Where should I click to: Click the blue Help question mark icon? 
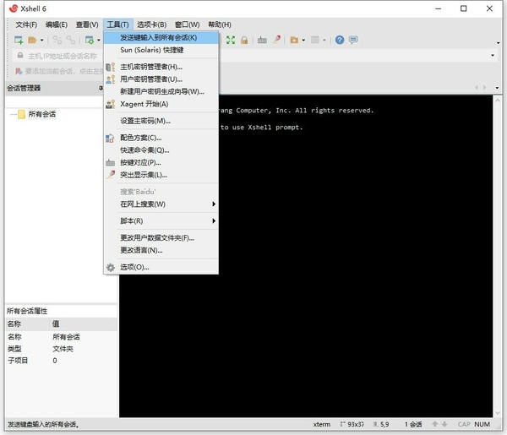340,40
